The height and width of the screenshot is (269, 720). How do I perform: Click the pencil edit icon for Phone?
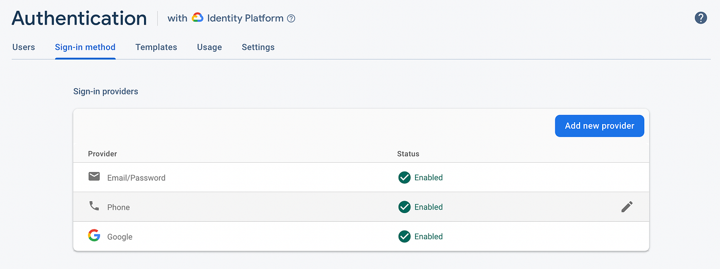click(x=626, y=207)
